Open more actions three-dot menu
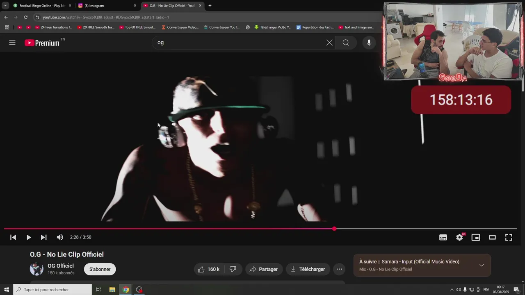This screenshot has height=295, width=525. pos(339,269)
